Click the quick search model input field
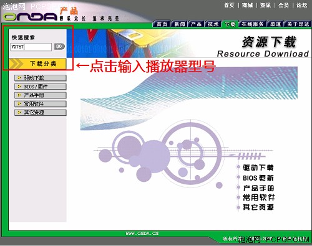This screenshot has height=246, width=312. click(x=31, y=47)
